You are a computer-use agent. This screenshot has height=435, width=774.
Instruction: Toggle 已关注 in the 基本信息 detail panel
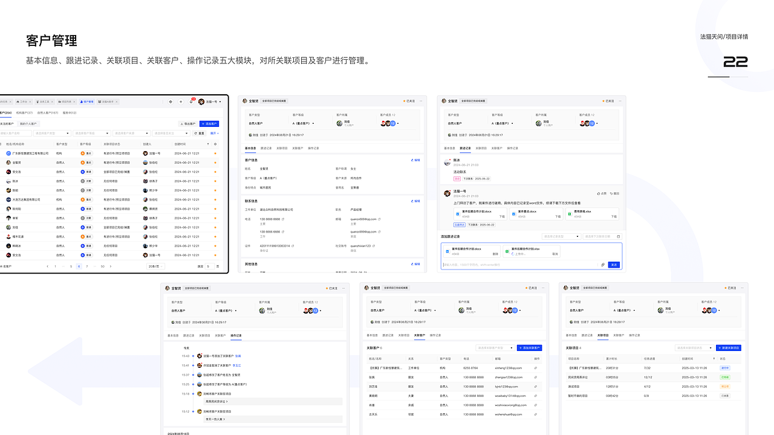409,101
